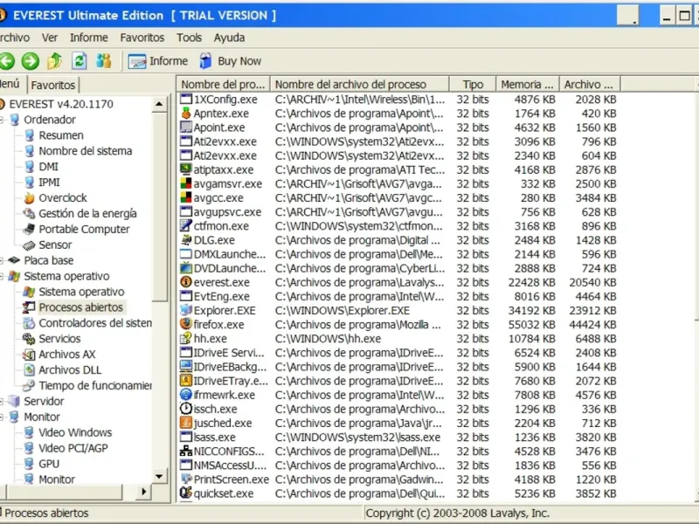
Task: Click the Servidor server icon
Action: coord(14,401)
